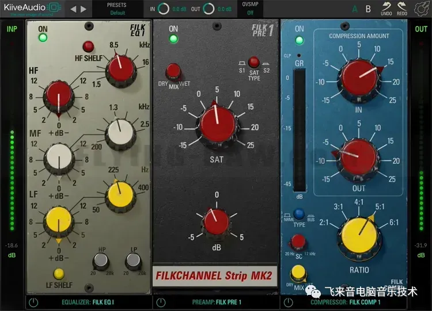
Task: Click the KiiveAudio logo
Action: (32, 8)
